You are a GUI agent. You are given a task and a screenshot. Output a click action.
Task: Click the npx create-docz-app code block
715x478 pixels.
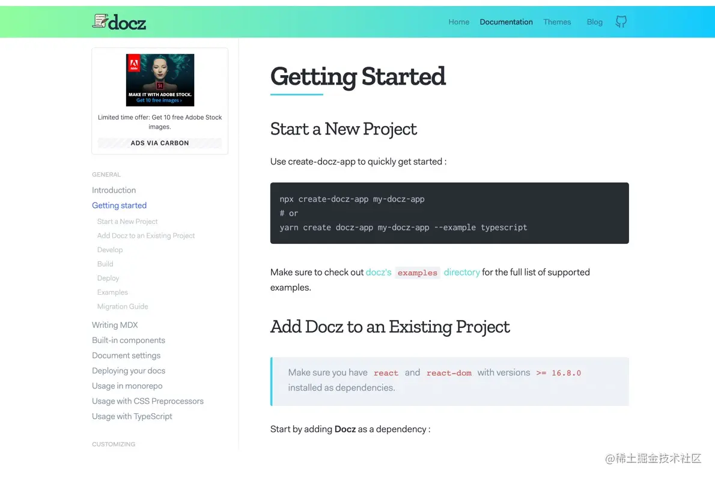(x=449, y=213)
